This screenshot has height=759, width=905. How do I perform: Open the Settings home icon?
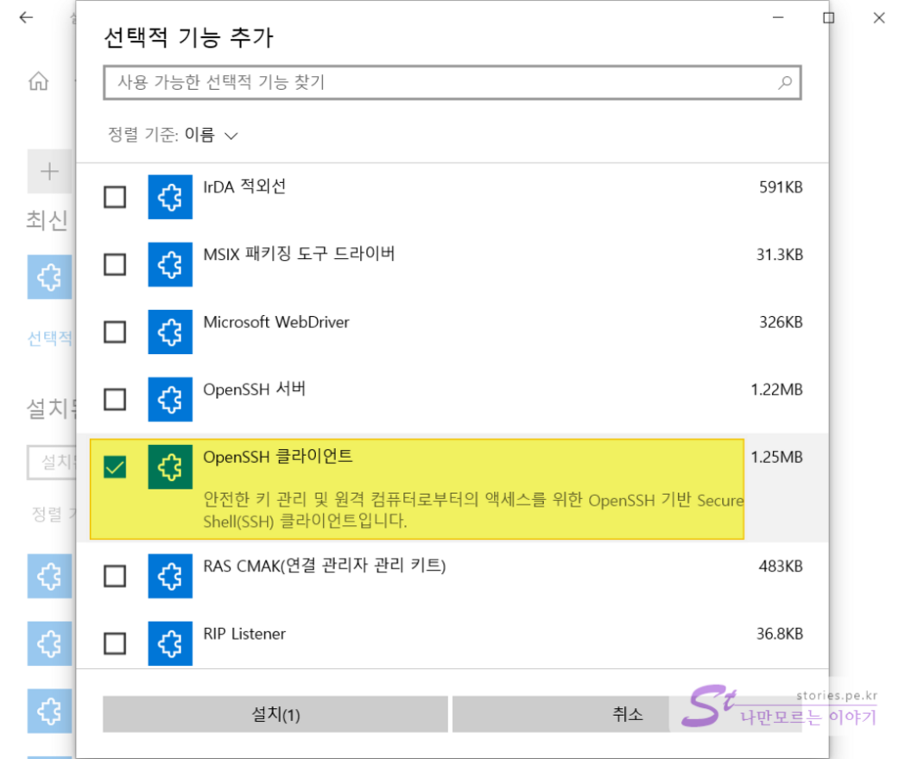click(38, 82)
